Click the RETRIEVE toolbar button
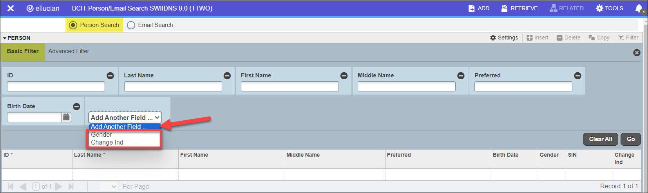The image size is (648, 193). (519, 8)
